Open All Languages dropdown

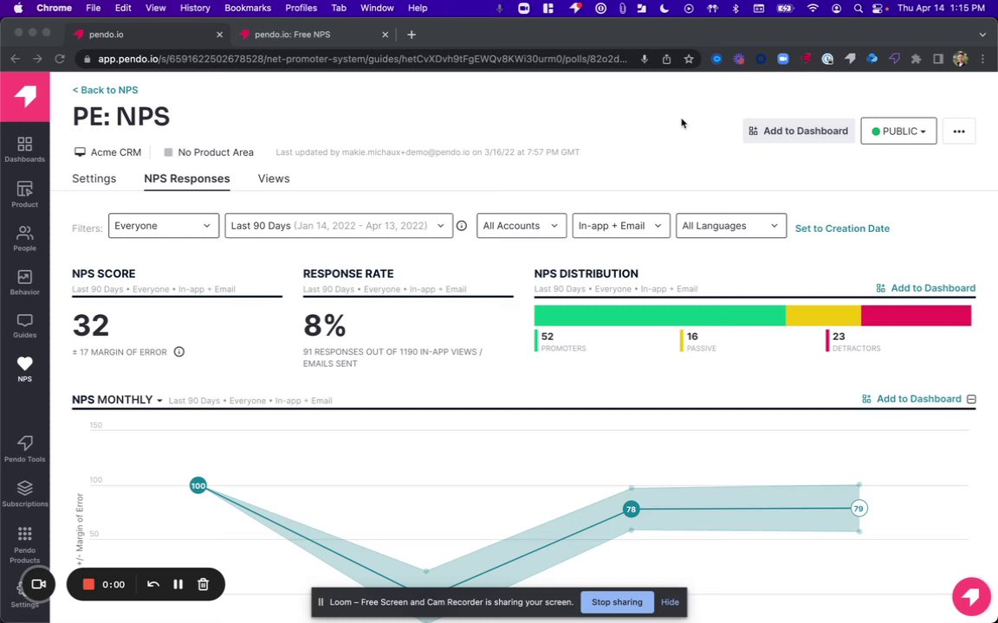coord(730,226)
